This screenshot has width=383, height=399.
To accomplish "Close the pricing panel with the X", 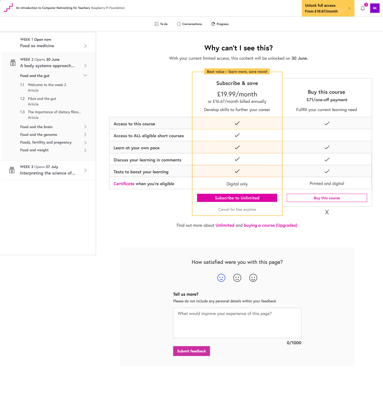I will point(327,212).
